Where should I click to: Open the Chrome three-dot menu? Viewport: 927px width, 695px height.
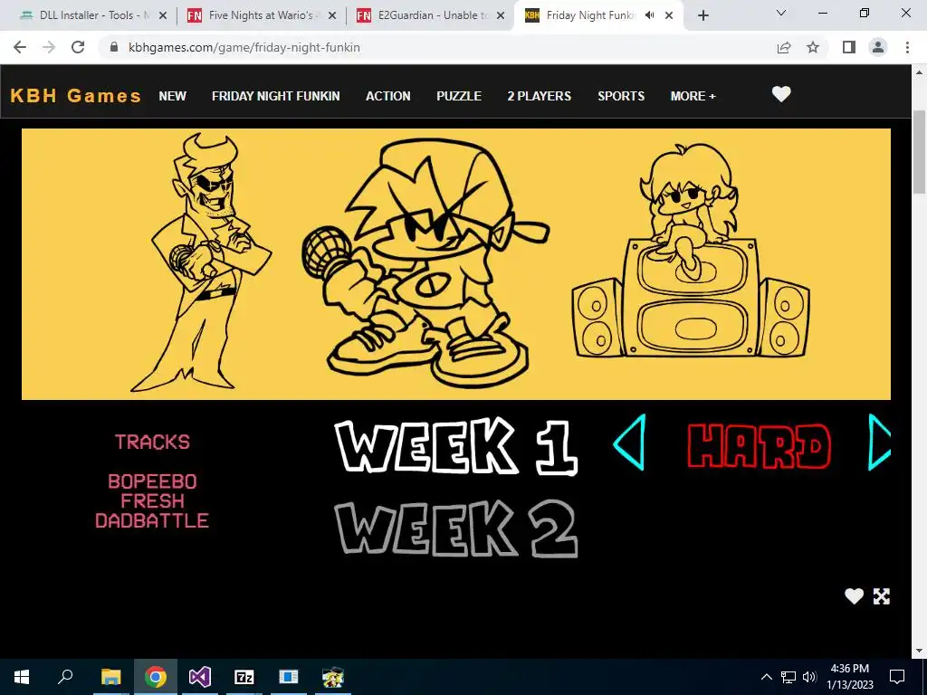click(x=907, y=47)
